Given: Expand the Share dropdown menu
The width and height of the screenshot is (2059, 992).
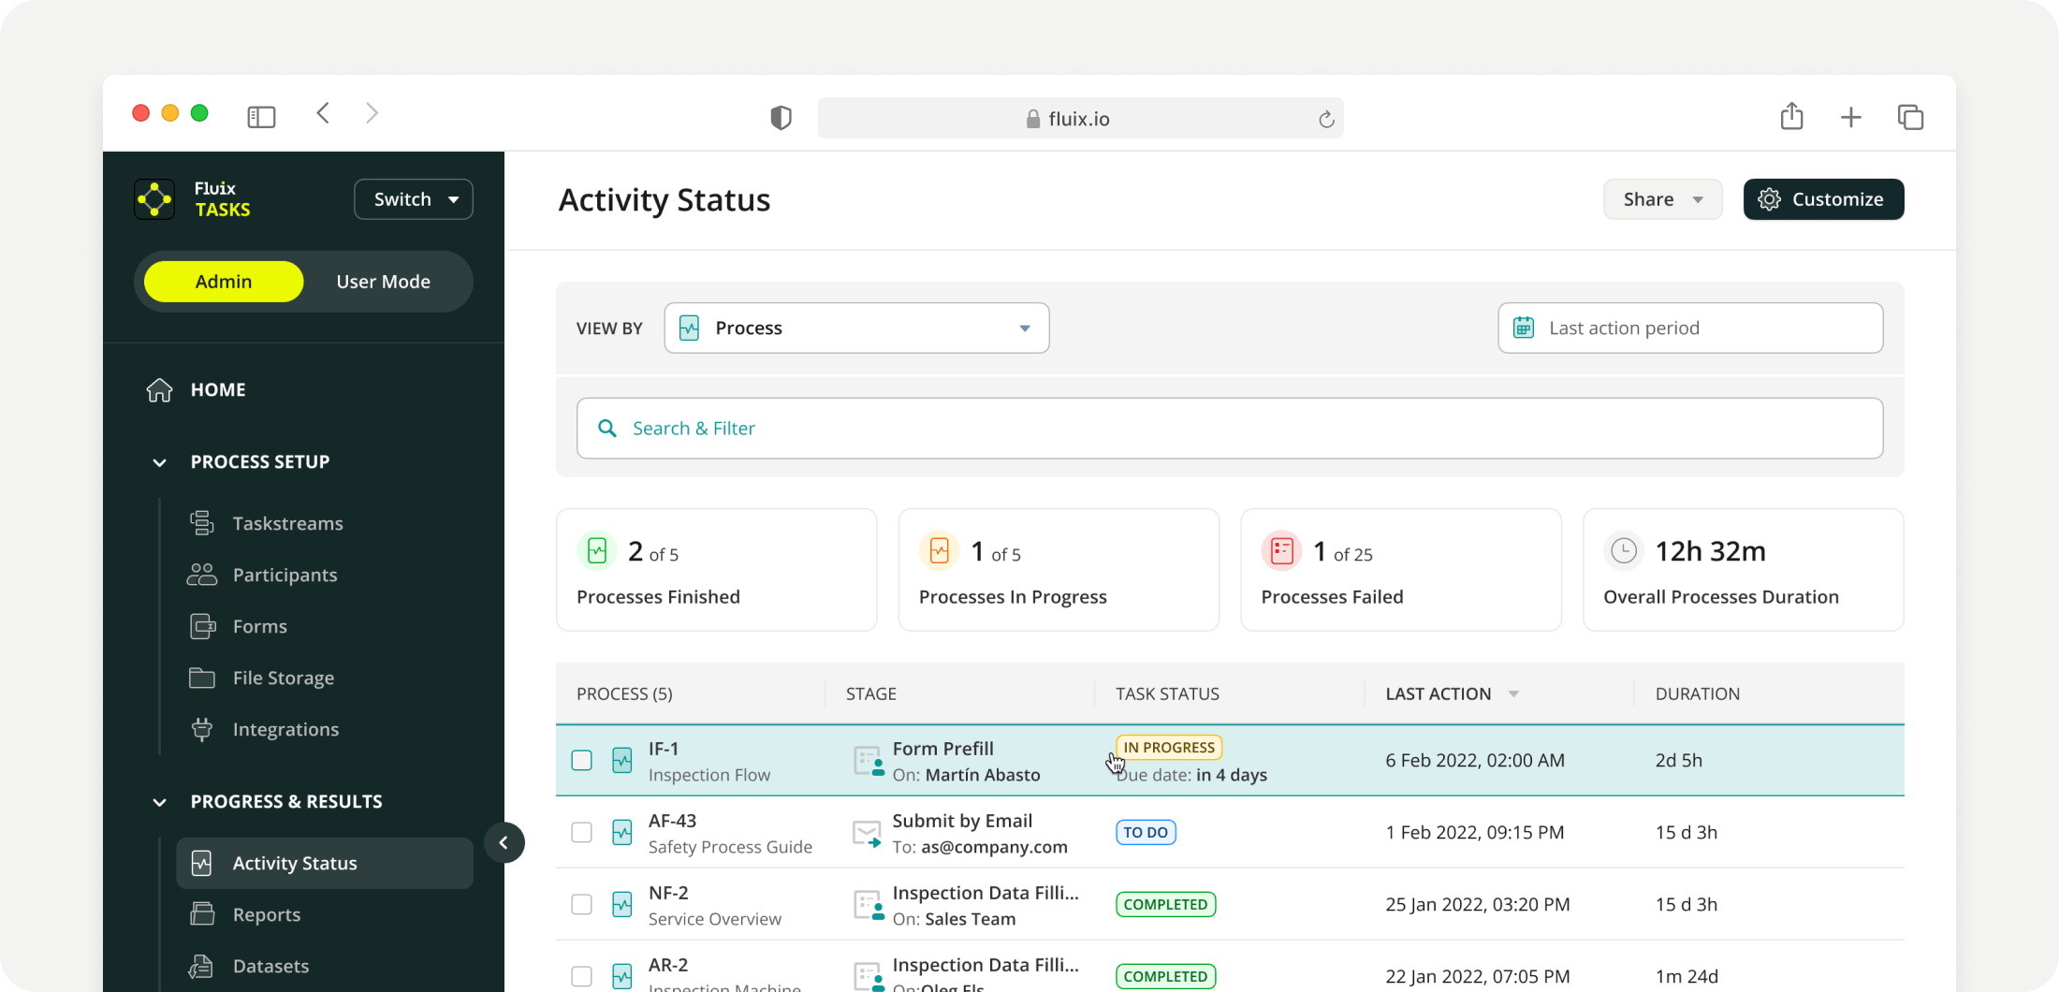Looking at the screenshot, I should (1662, 199).
